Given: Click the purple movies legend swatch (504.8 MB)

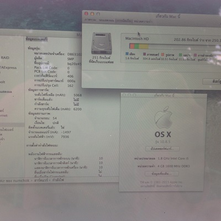Looking at the screenshot, I should [x=145, y=54].
